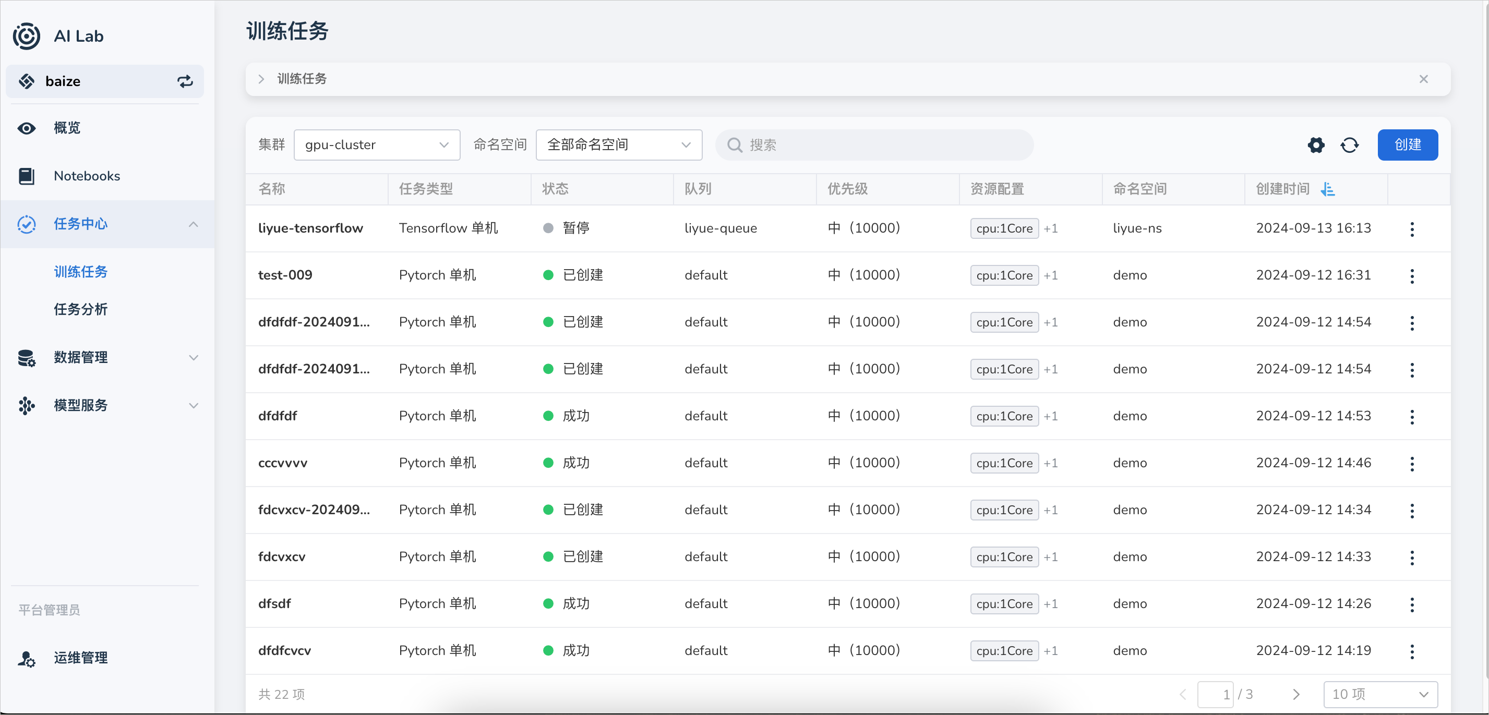Open the liyue-tensorflow task link
This screenshot has height=715, width=1489.
[310, 228]
